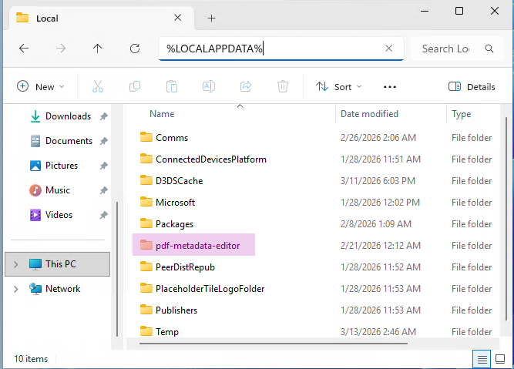Expand the This PC tree node
The height and width of the screenshot is (369, 514).
[x=15, y=264]
